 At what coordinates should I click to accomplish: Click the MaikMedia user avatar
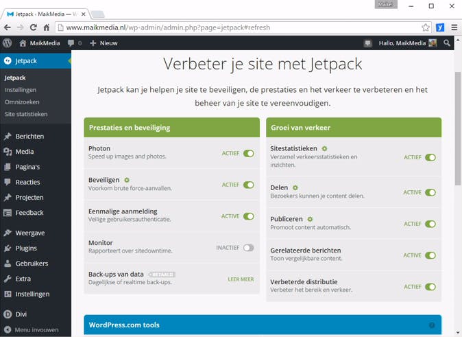[x=433, y=43]
